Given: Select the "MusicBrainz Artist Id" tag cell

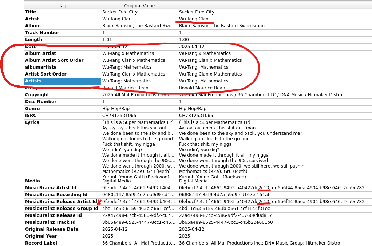Looking at the screenshot, I should point(63,188).
